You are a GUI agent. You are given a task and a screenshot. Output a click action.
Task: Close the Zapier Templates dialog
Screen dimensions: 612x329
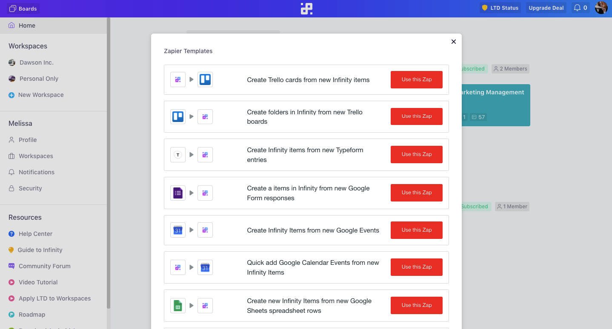coord(454,42)
